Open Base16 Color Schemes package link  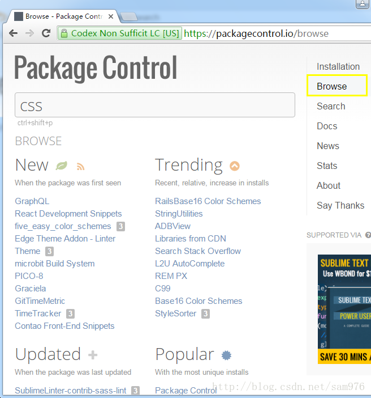click(x=199, y=301)
